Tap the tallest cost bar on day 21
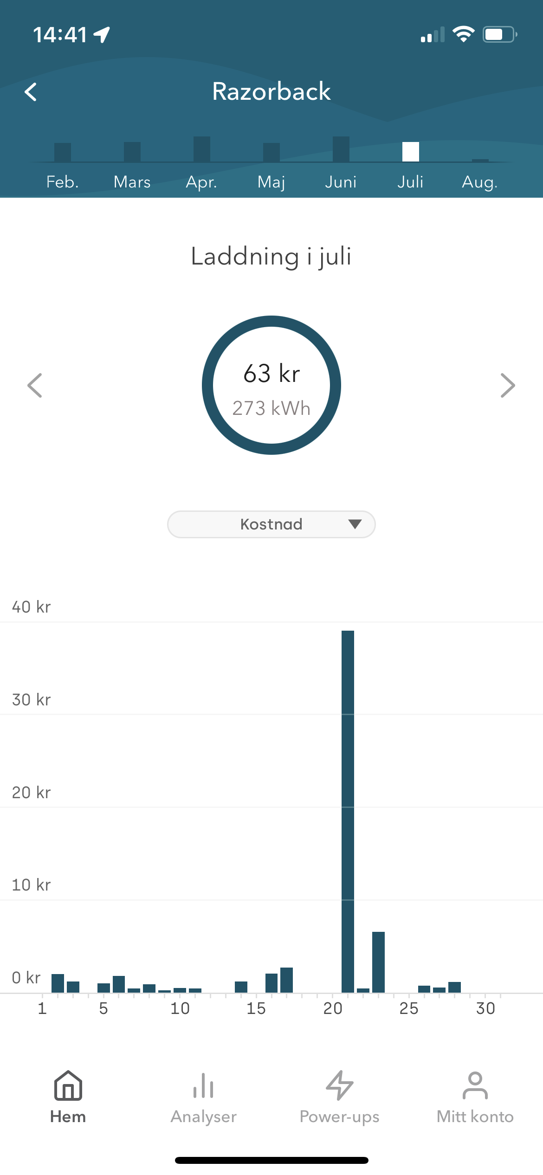The image size is (543, 1175). [348, 812]
